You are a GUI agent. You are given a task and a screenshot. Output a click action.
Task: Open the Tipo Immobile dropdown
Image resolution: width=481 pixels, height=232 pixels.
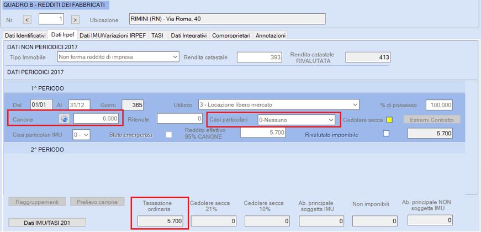[118, 57]
